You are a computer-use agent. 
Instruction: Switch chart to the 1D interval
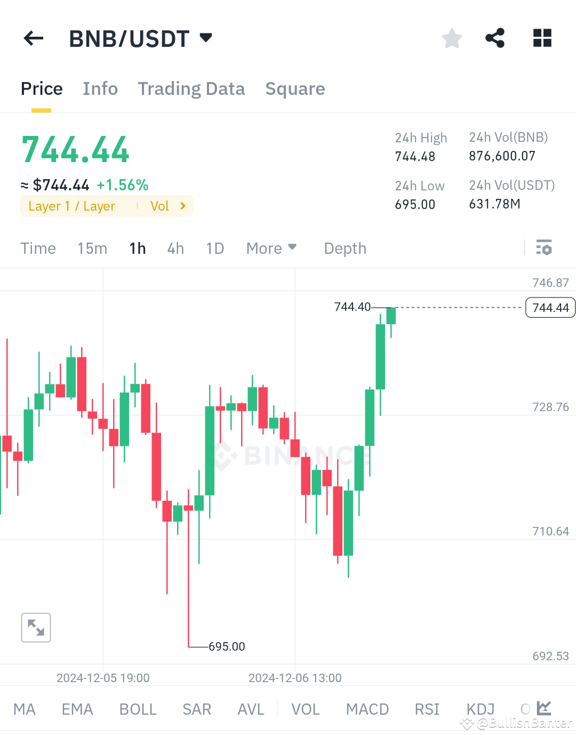215,248
